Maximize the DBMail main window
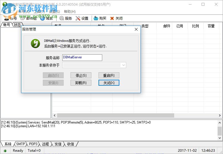 (x=203, y=4)
